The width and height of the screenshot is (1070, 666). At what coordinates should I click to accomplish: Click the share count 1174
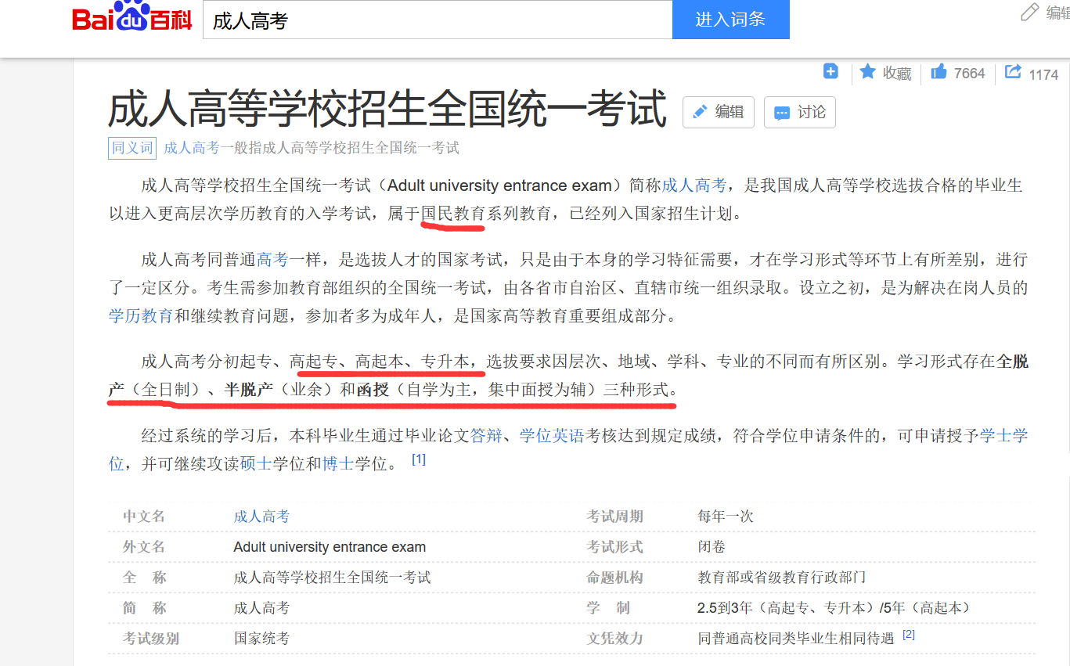(1043, 75)
